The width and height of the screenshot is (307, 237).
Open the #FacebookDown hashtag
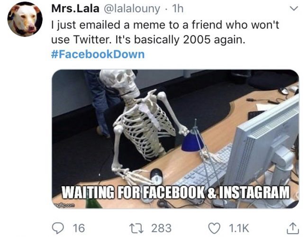97,54
